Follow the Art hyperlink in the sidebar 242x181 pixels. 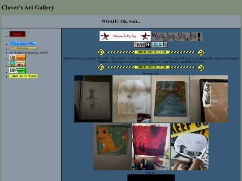point(11,52)
